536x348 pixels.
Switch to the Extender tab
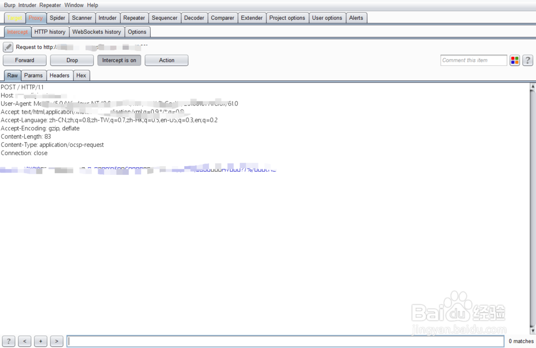pos(251,18)
